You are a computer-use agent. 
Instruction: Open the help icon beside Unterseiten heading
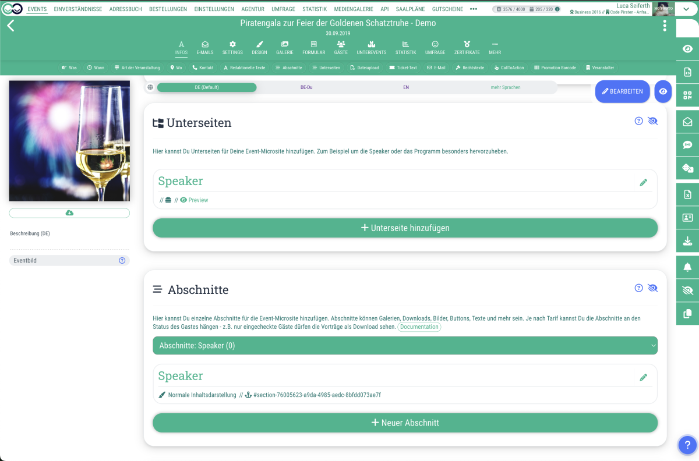tap(638, 121)
